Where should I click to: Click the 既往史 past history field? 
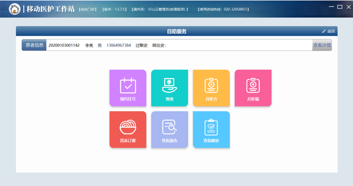pos(159,45)
